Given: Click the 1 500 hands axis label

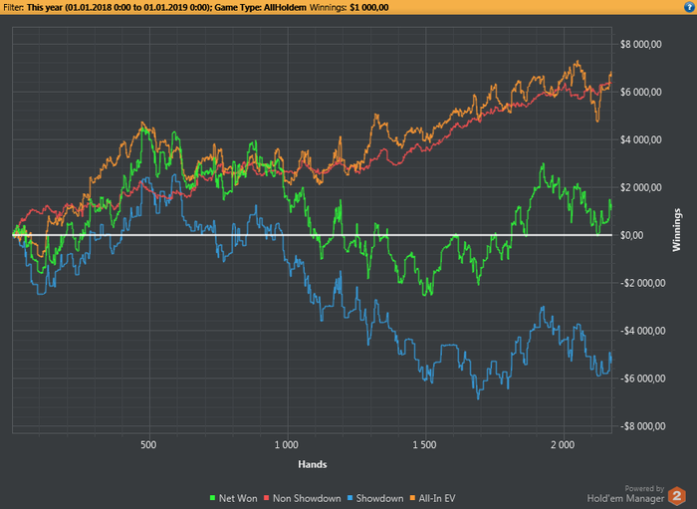Looking at the screenshot, I should (x=424, y=445).
